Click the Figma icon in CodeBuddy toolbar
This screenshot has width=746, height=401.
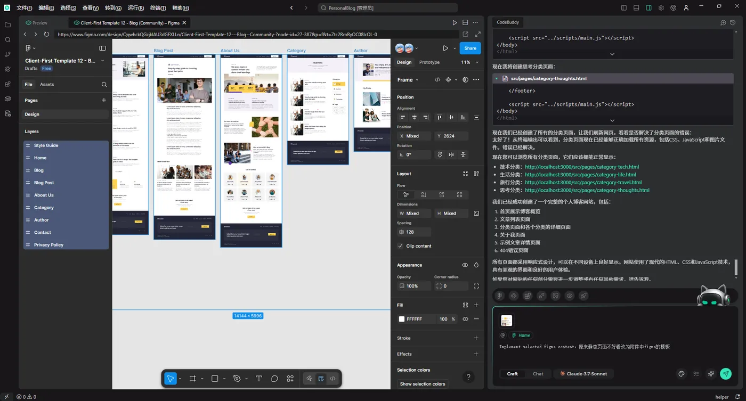500,296
